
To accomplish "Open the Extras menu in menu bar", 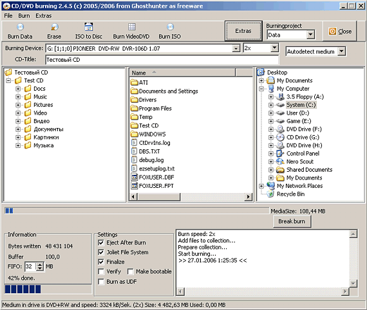I will [44, 15].
